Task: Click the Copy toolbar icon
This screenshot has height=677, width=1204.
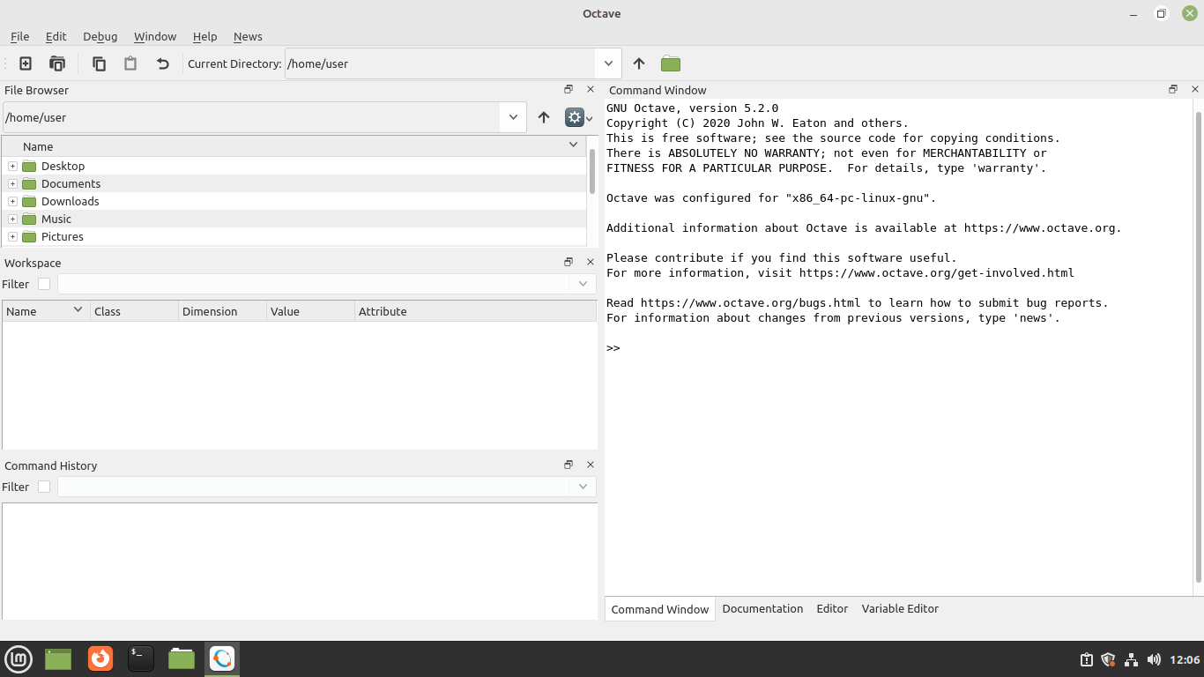Action: [x=99, y=63]
